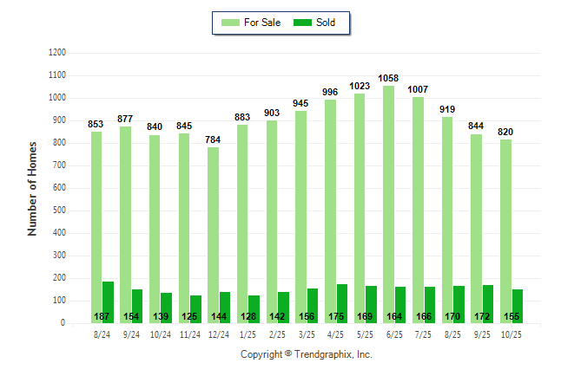Click the 784 data label above 12/24
This screenshot has height=376, width=561.
click(213, 139)
